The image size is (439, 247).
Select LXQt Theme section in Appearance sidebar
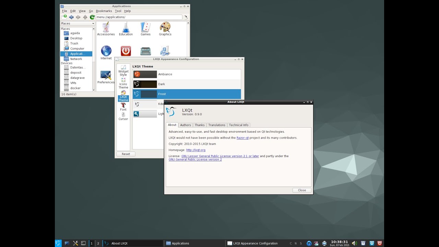pyautogui.click(x=123, y=96)
